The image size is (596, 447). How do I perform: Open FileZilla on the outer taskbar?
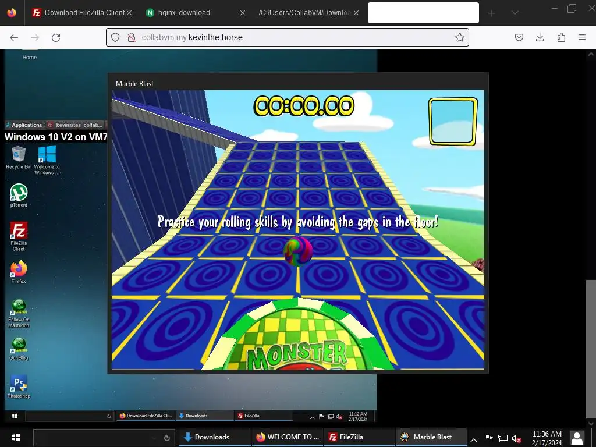pyautogui.click(x=360, y=437)
